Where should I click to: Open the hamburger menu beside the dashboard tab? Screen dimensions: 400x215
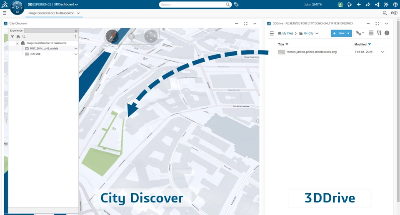(x=4, y=13)
